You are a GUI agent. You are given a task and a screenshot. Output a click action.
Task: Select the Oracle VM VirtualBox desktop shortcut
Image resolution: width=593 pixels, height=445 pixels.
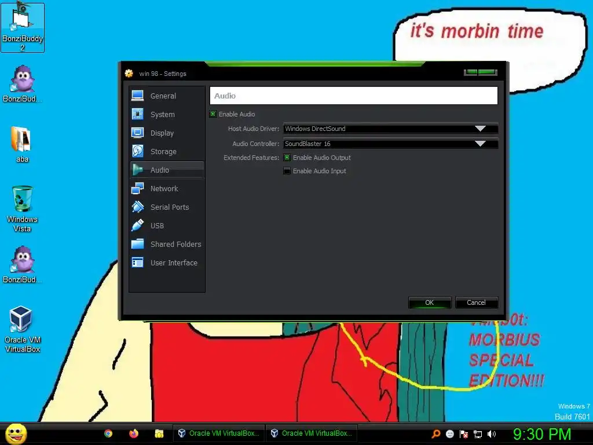pyautogui.click(x=23, y=329)
